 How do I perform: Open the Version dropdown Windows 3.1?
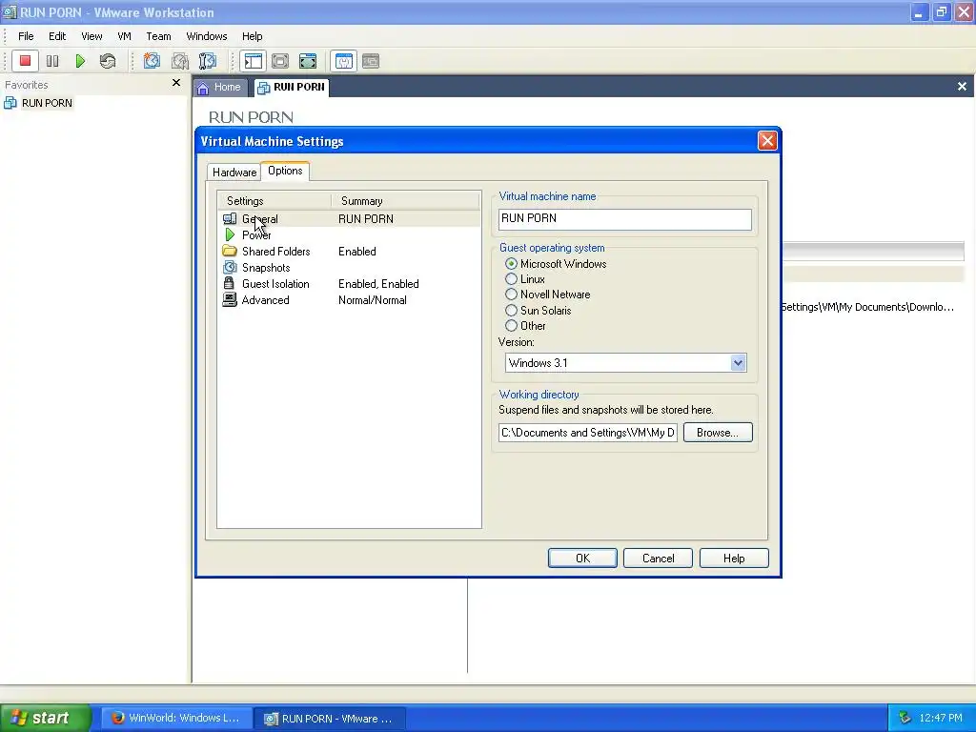click(625, 363)
